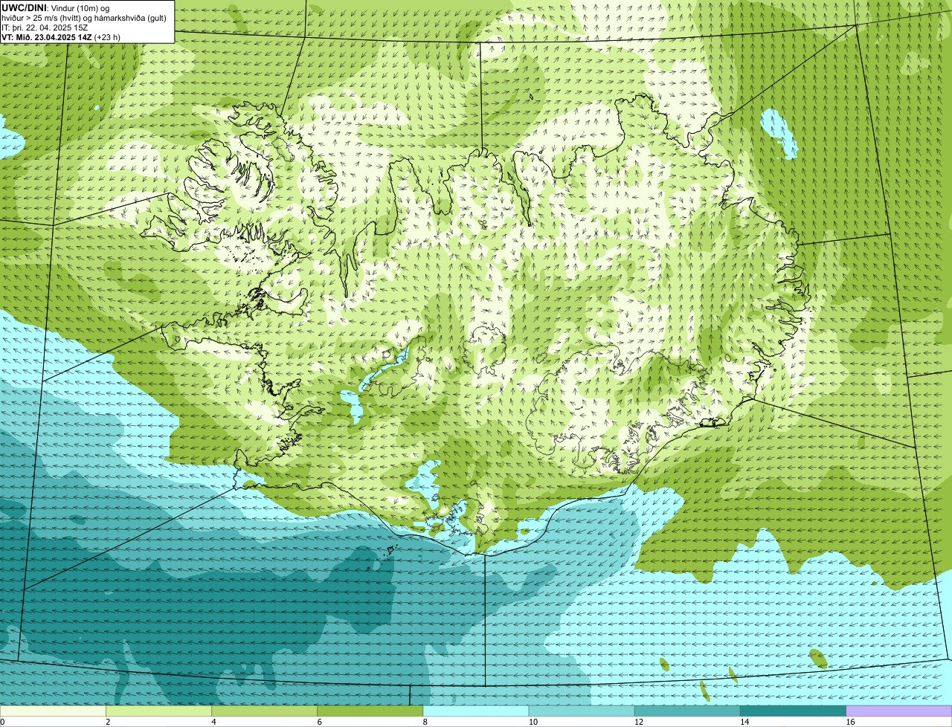This screenshot has height=727, width=952.
Task: Click the legend label "12"
Action: pyautogui.click(x=639, y=722)
